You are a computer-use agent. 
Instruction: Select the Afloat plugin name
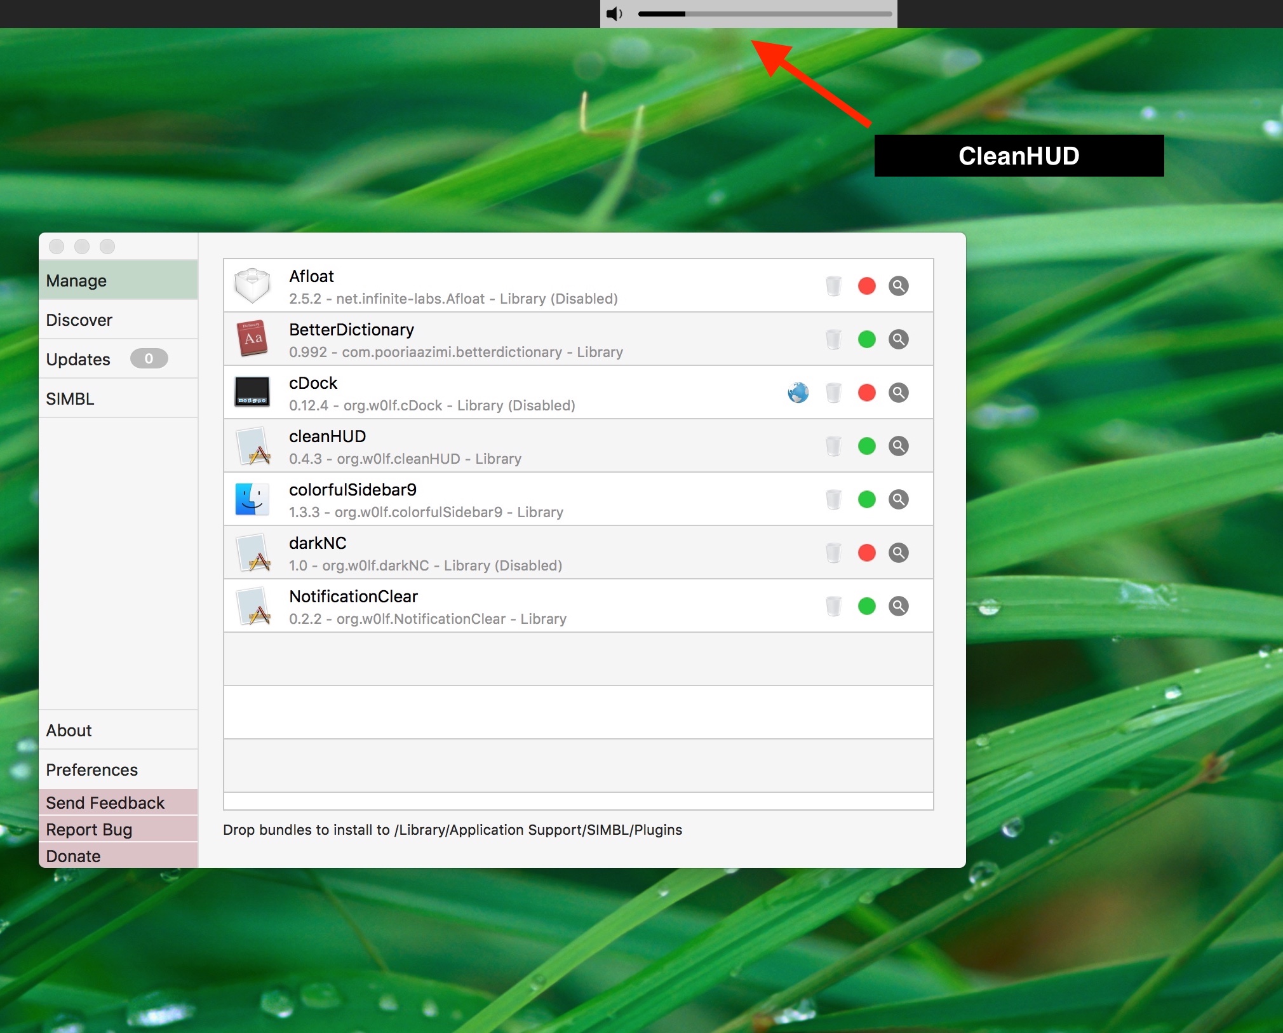click(311, 276)
